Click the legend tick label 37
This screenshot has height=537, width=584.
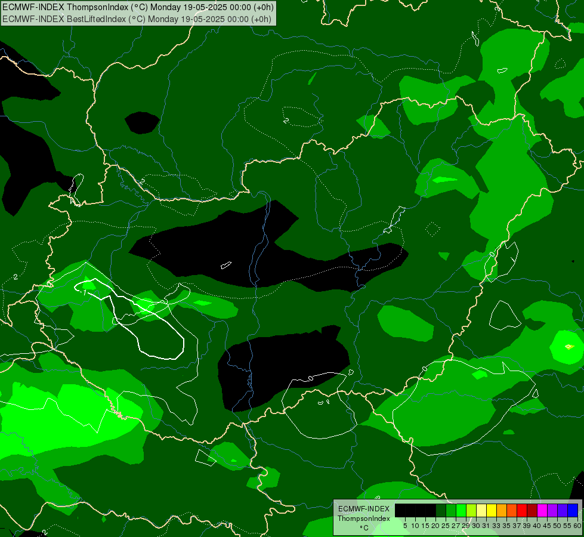point(517,526)
